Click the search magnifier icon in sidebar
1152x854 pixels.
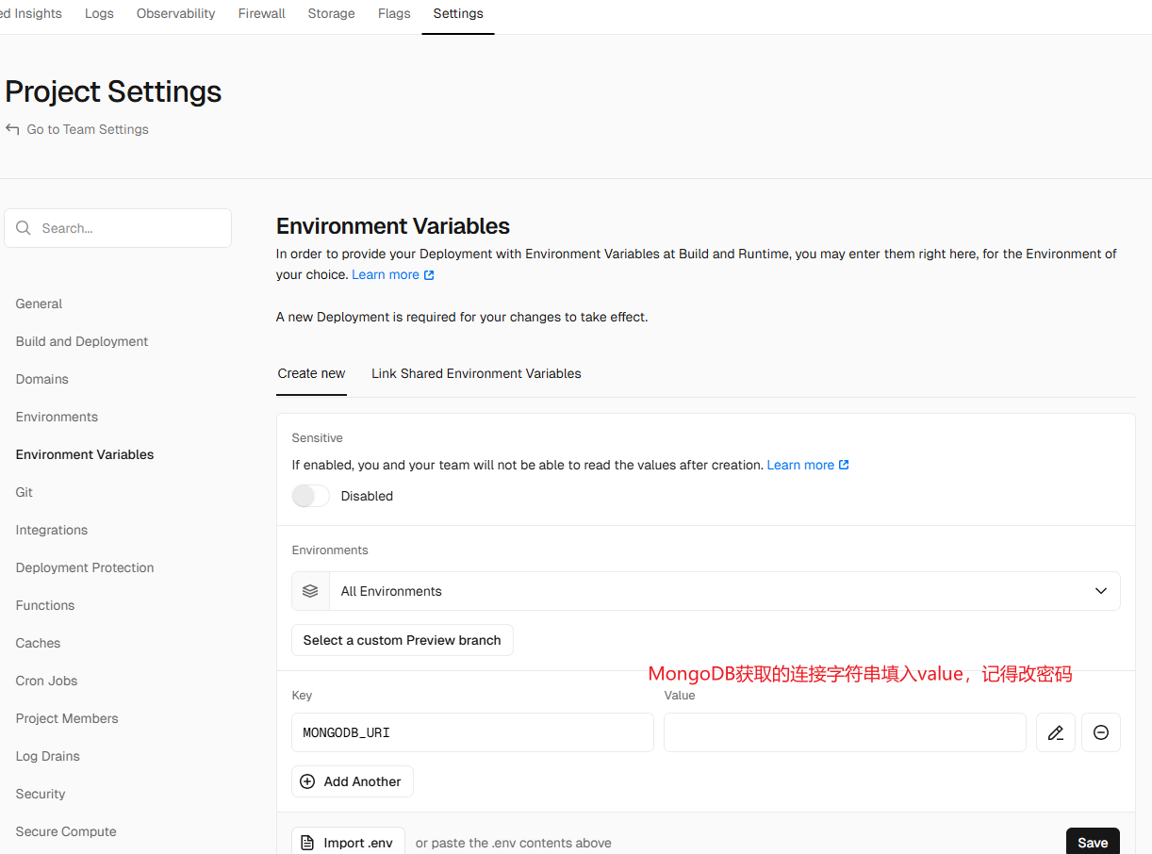point(24,227)
